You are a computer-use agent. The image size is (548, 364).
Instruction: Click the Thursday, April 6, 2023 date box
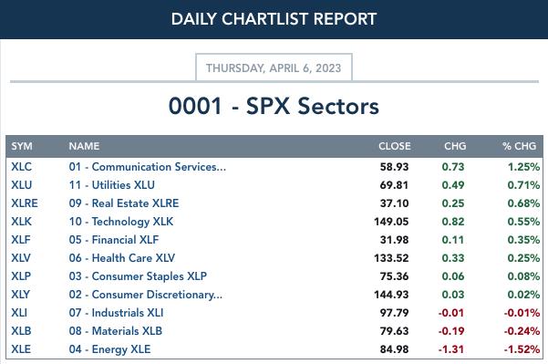pos(274,68)
